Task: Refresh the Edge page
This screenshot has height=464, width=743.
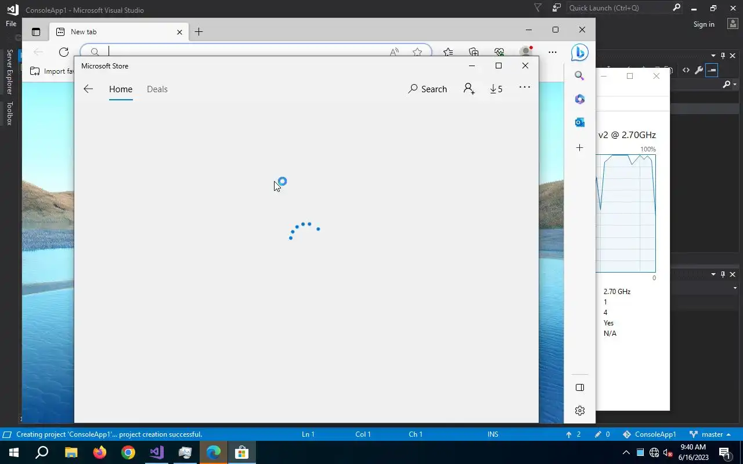Action: pos(64,52)
